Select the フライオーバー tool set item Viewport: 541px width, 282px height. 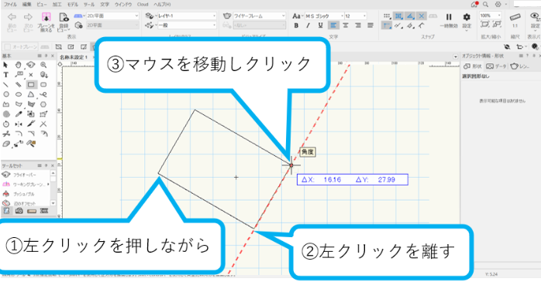[24, 175]
